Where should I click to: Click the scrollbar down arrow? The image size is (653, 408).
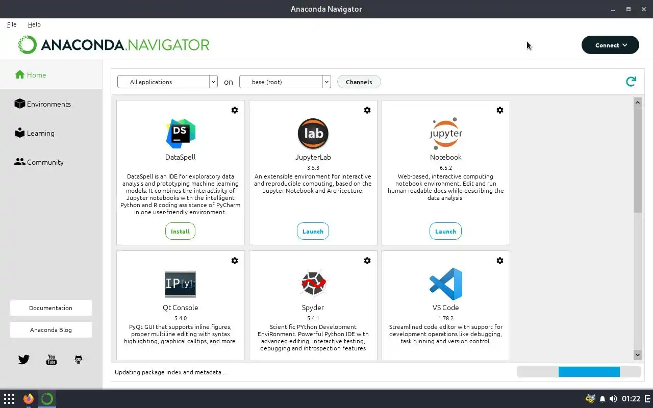tap(638, 354)
